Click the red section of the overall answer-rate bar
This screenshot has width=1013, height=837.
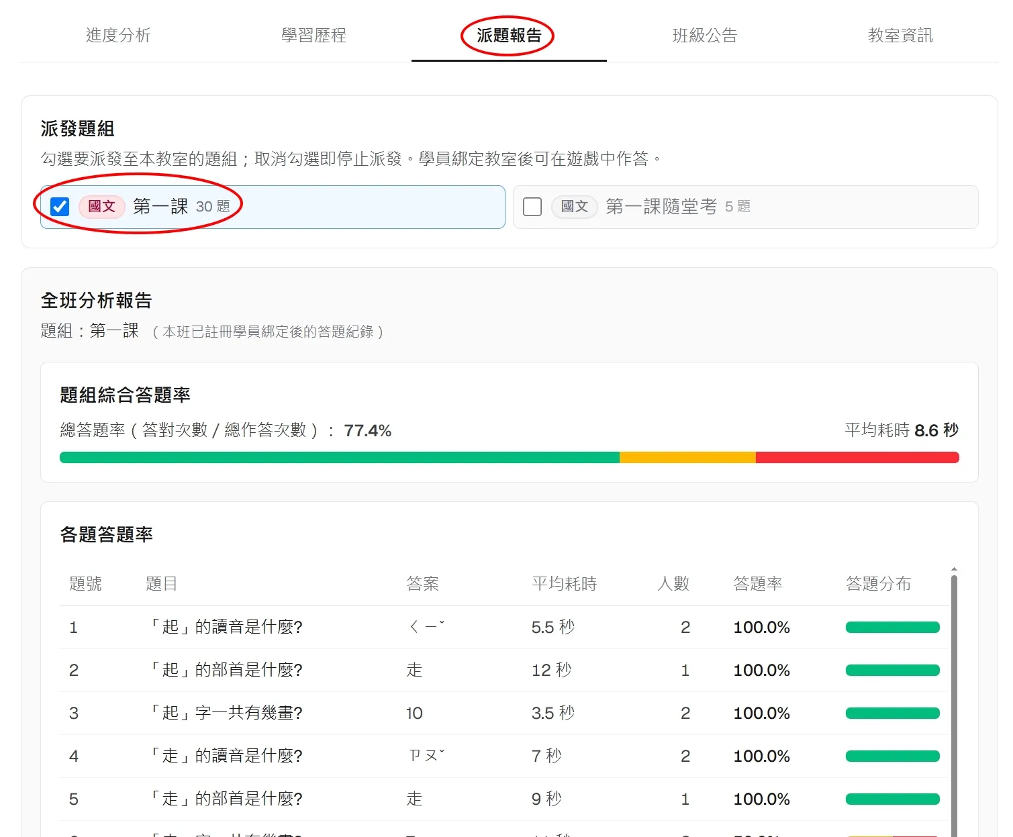point(857,458)
